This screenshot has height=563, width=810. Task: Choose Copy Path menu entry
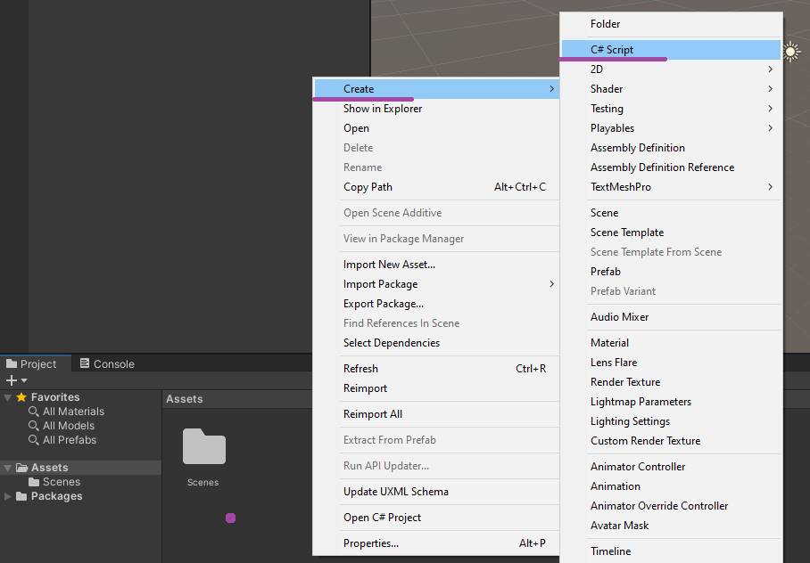(x=436, y=187)
